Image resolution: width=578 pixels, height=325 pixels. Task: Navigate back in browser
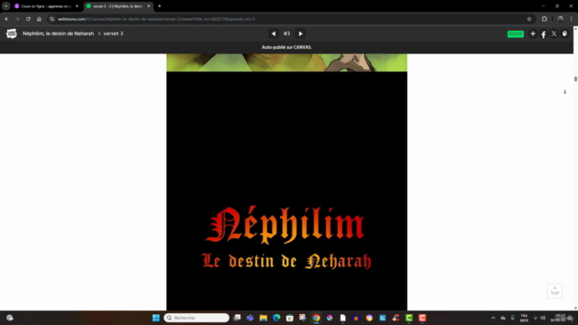pyautogui.click(x=6, y=19)
